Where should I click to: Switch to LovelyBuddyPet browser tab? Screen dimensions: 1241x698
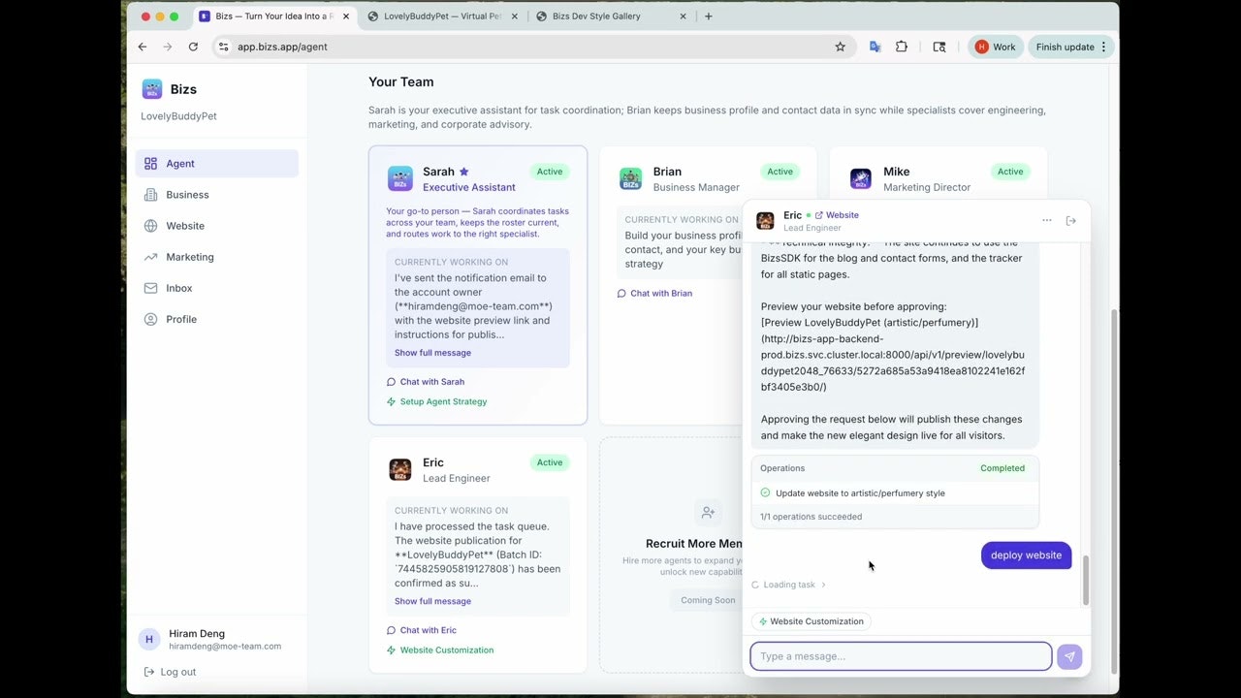442,16
